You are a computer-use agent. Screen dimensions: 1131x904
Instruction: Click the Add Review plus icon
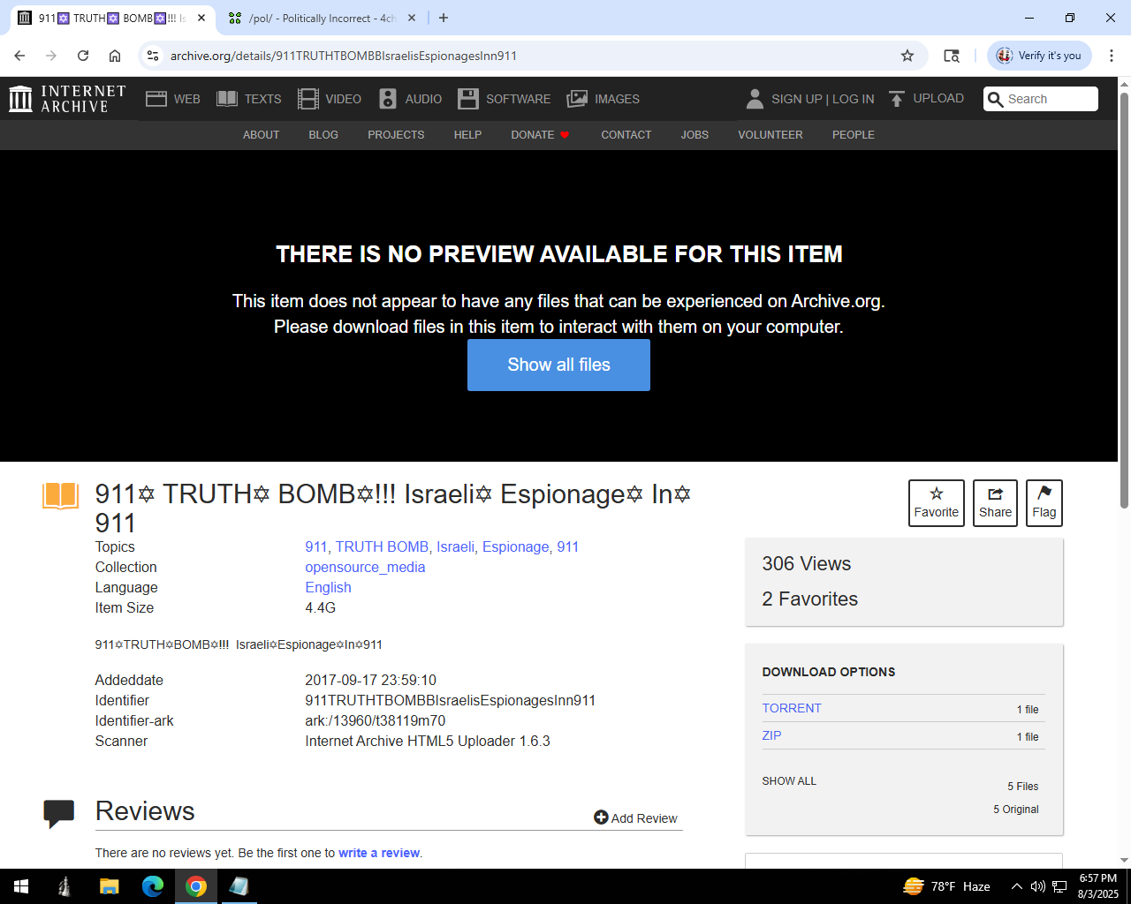tap(601, 817)
